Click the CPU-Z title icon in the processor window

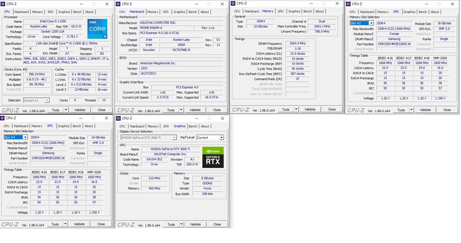coord(3,4)
